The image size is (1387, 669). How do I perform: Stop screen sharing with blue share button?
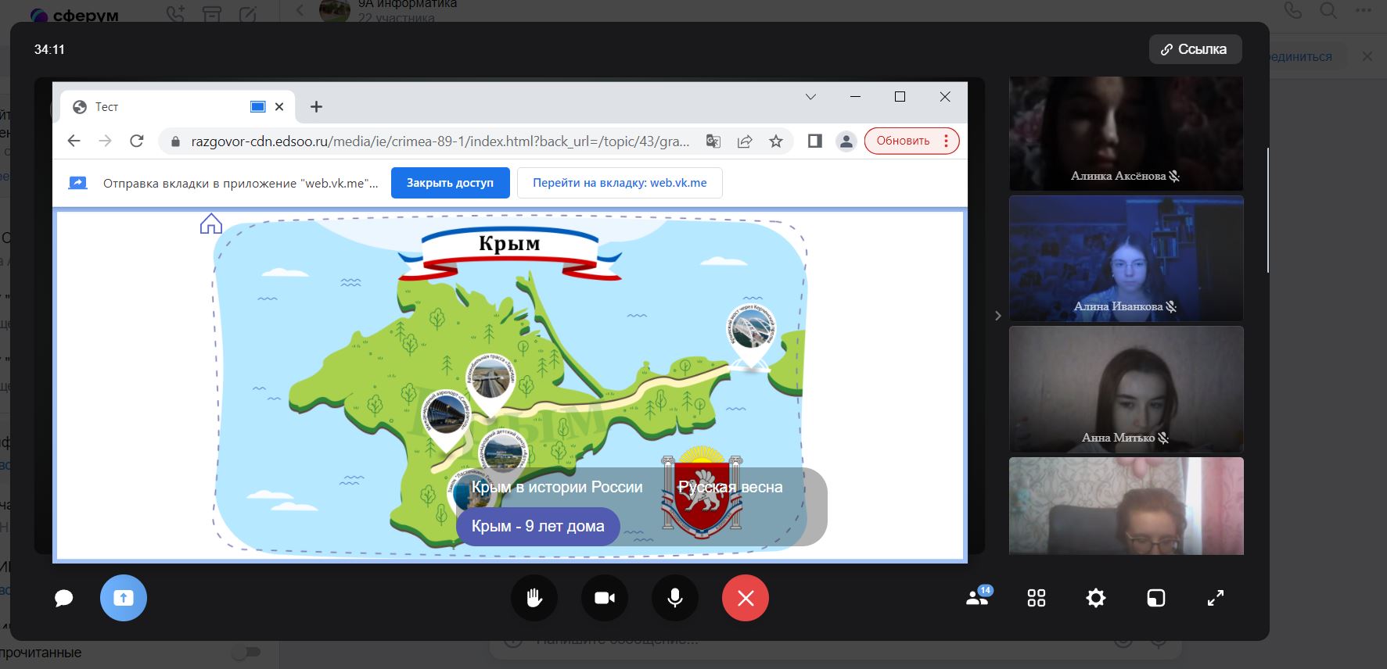coord(124,598)
